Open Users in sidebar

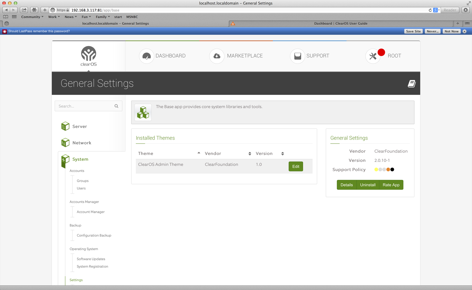click(81, 188)
